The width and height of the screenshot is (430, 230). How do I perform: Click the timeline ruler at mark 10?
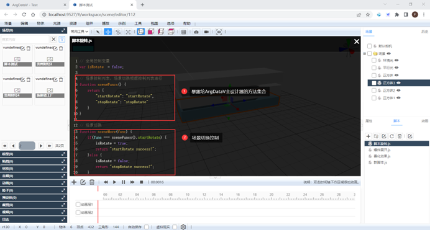(x=187, y=195)
